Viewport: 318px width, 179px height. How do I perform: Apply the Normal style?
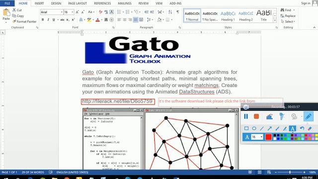click(192, 15)
